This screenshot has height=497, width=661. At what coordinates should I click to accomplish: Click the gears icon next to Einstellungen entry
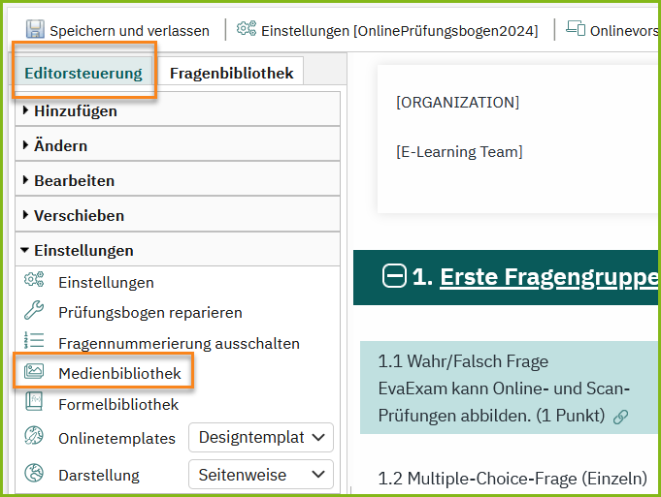[x=34, y=280]
